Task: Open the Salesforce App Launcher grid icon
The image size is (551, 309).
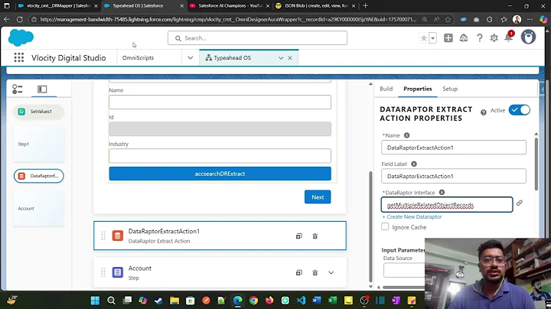Action: 19,57
